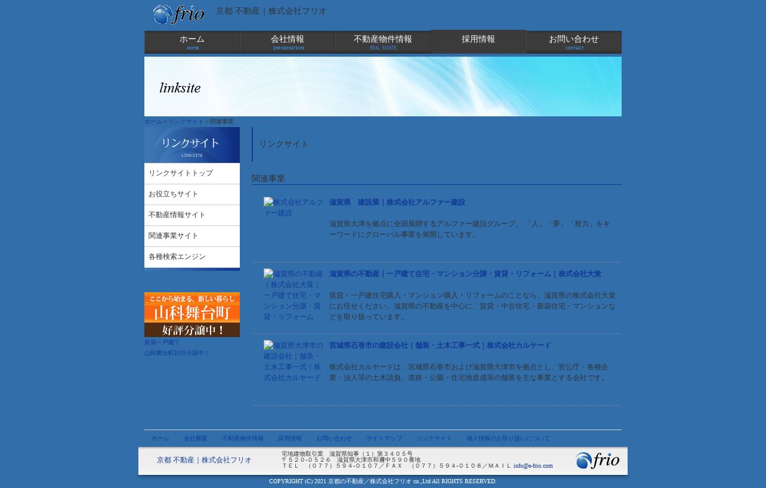The height and width of the screenshot is (488, 766).
Task: Click footer 不動産物件情報 link
Action: click(243, 438)
